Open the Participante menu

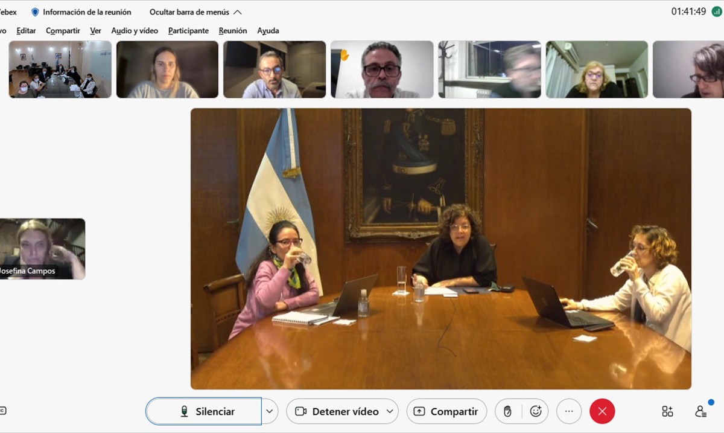click(188, 31)
